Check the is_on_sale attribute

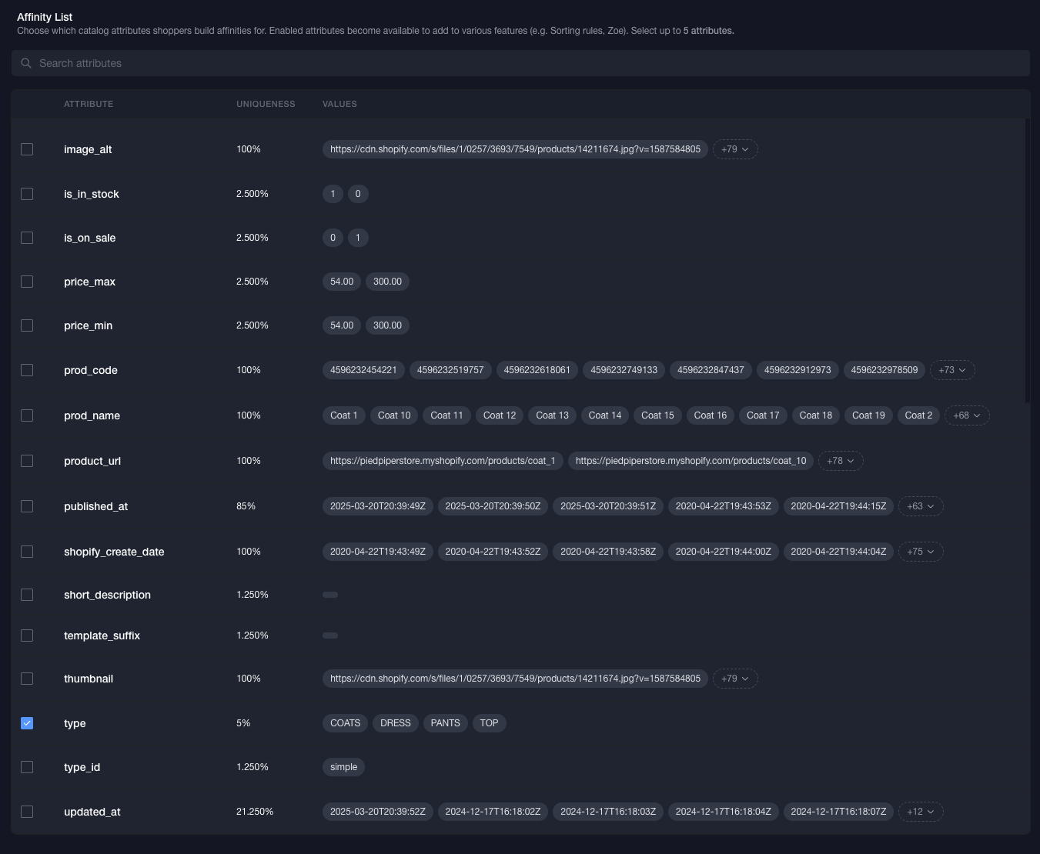click(x=27, y=238)
